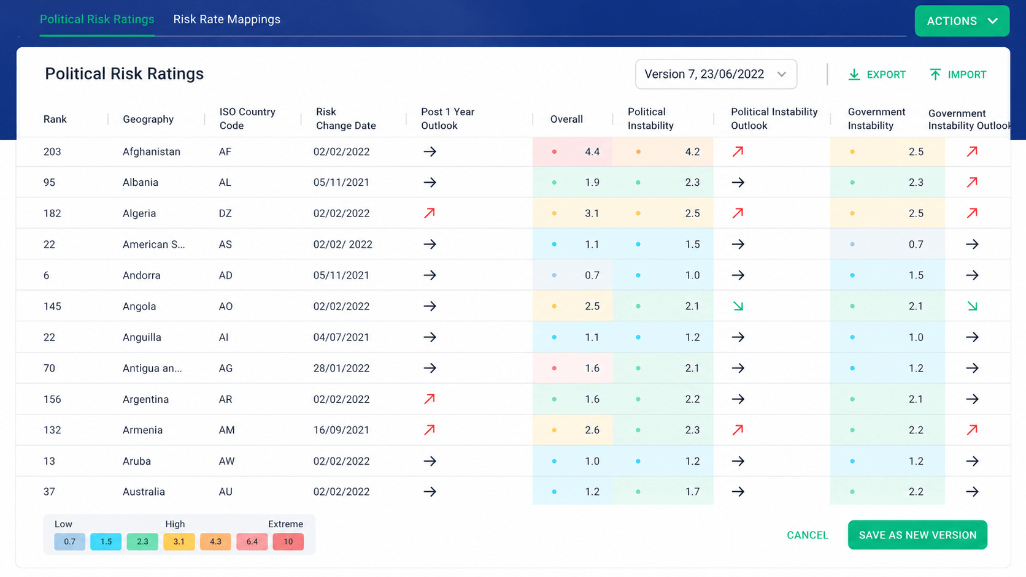Click rank 203 cell
Viewport: 1026px width, 577px height.
(x=52, y=151)
